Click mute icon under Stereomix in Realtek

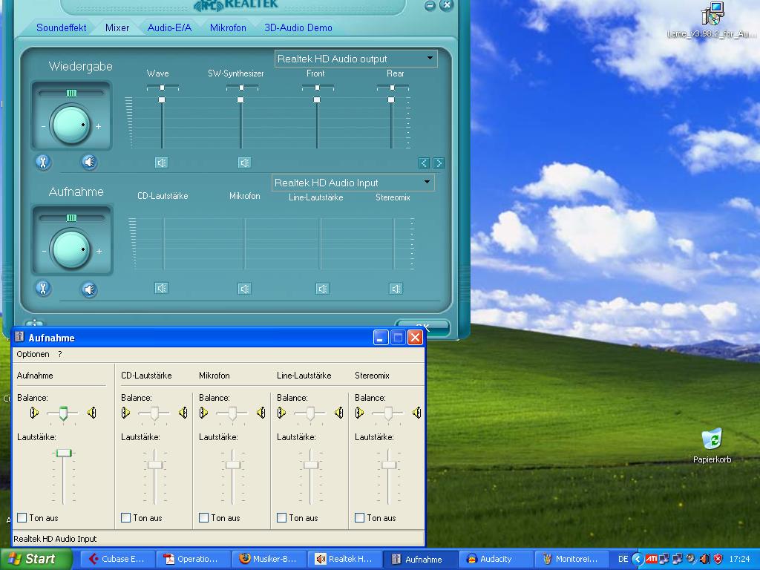coord(396,289)
